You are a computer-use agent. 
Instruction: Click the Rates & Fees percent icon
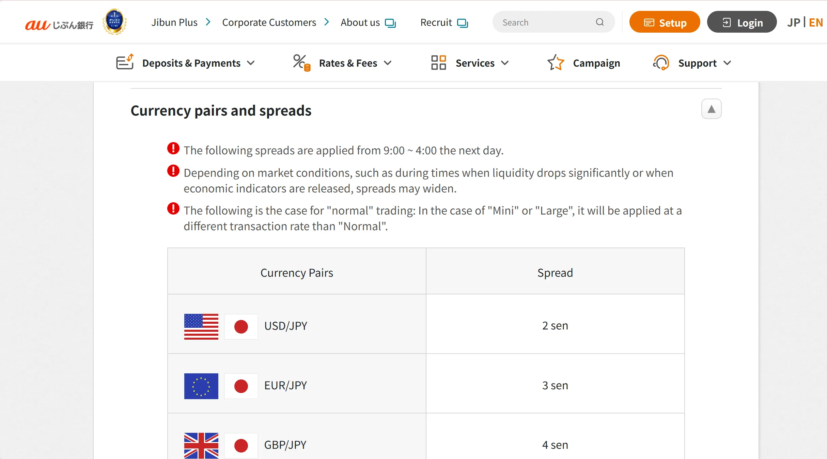301,63
